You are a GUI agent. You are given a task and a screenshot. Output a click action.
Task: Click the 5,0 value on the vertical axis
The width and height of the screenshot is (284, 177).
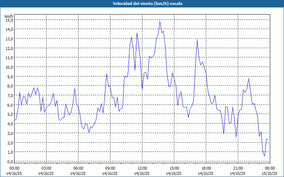pyautogui.click(x=9, y=114)
